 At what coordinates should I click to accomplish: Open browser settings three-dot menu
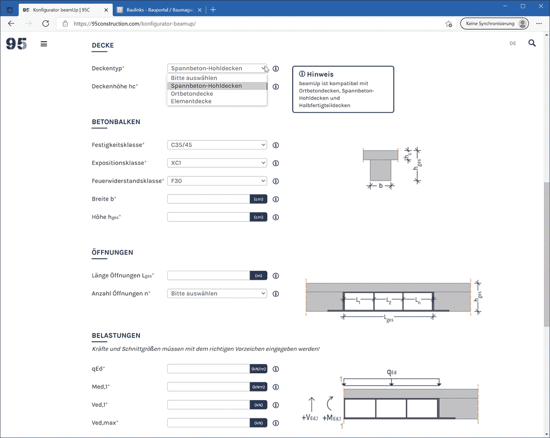[539, 23]
